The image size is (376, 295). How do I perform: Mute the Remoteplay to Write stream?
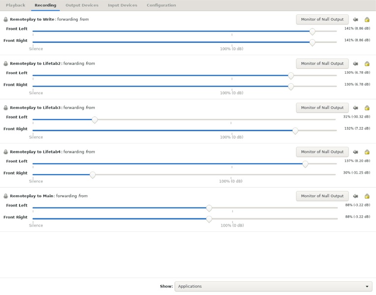tap(355, 20)
